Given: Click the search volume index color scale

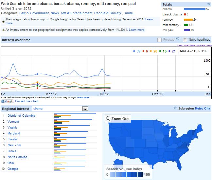Looking at the screenshot, I should point(126,174).
